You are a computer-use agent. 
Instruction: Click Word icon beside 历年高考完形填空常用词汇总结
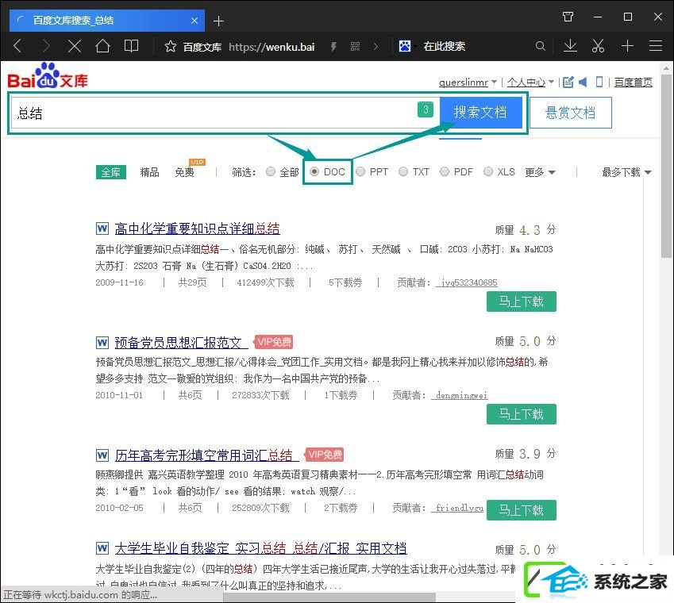(x=102, y=455)
